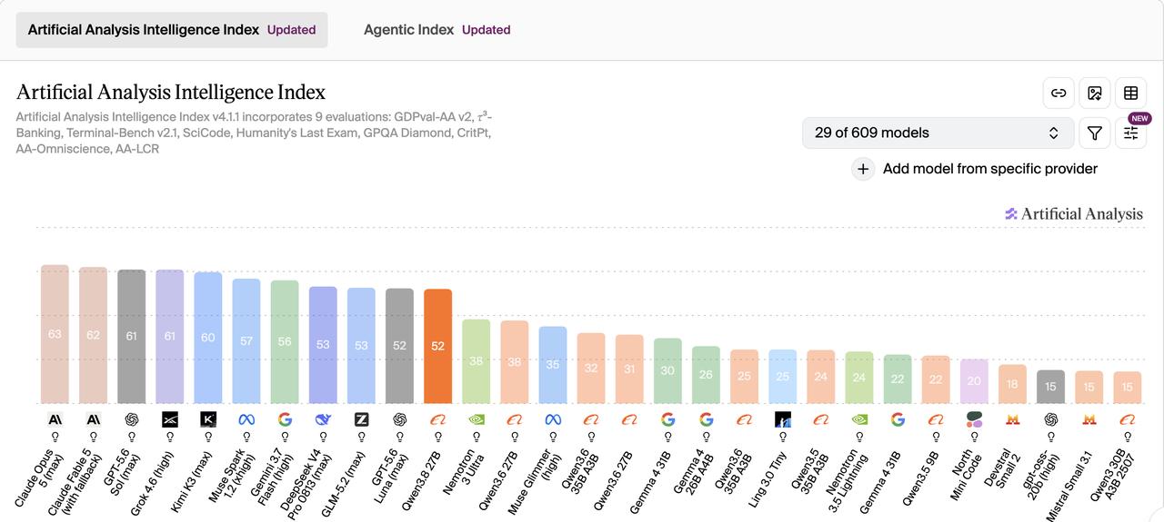Click the plus icon to add a model
The width and height of the screenshot is (1164, 522).
863,169
